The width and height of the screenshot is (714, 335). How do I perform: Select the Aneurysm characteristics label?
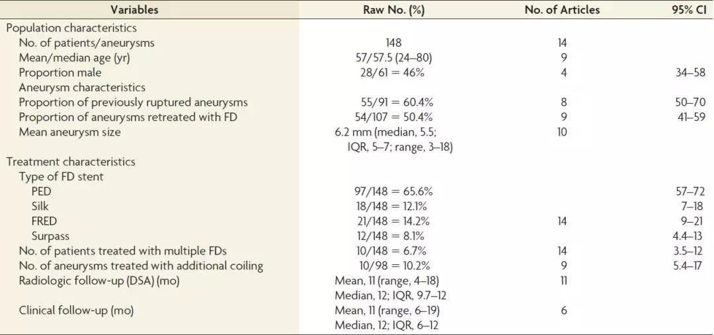[x=82, y=87]
